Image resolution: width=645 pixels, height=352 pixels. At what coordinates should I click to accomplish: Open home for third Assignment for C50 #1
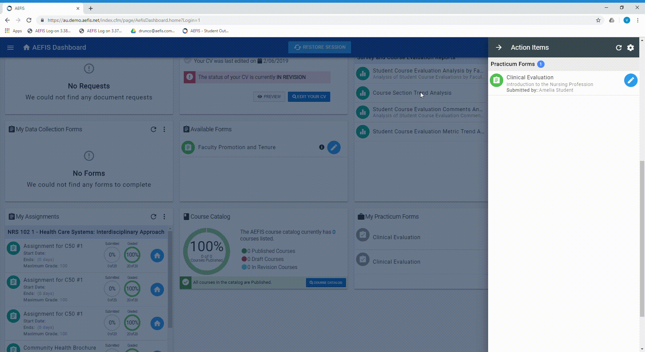[x=157, y=323]
